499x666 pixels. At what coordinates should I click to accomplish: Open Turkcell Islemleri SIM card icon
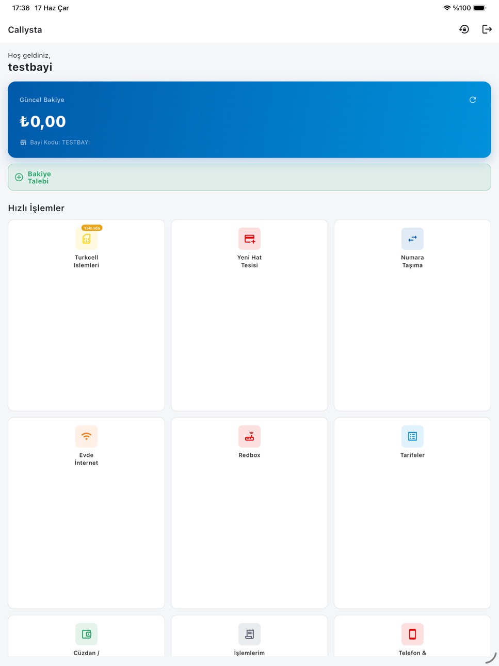pos(86,239)
